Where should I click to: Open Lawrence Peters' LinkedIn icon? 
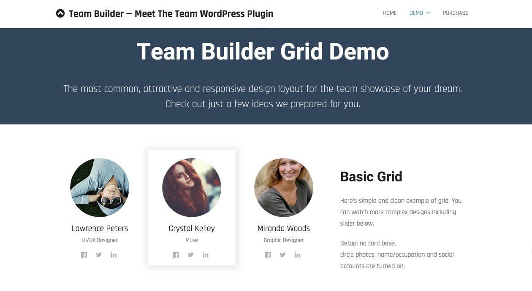click(x=114, y=254)
